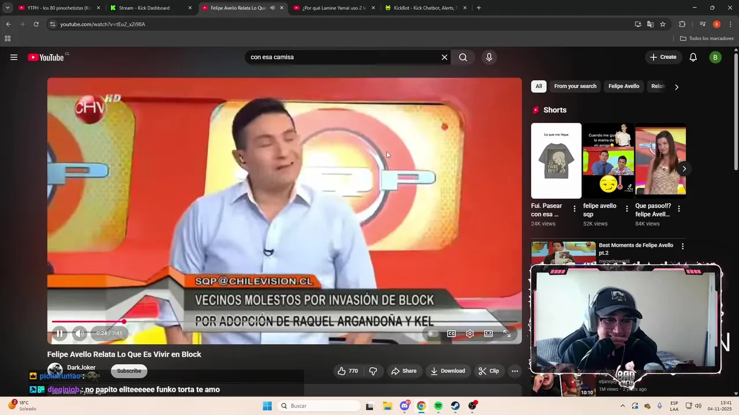The width and height of the screenshot is (739, 415).
Task: Open options for 'Fui. Pasear' short
Action: pos(574,209)
